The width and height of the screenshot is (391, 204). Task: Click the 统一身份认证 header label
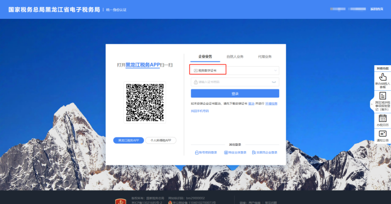coord(116,10)
